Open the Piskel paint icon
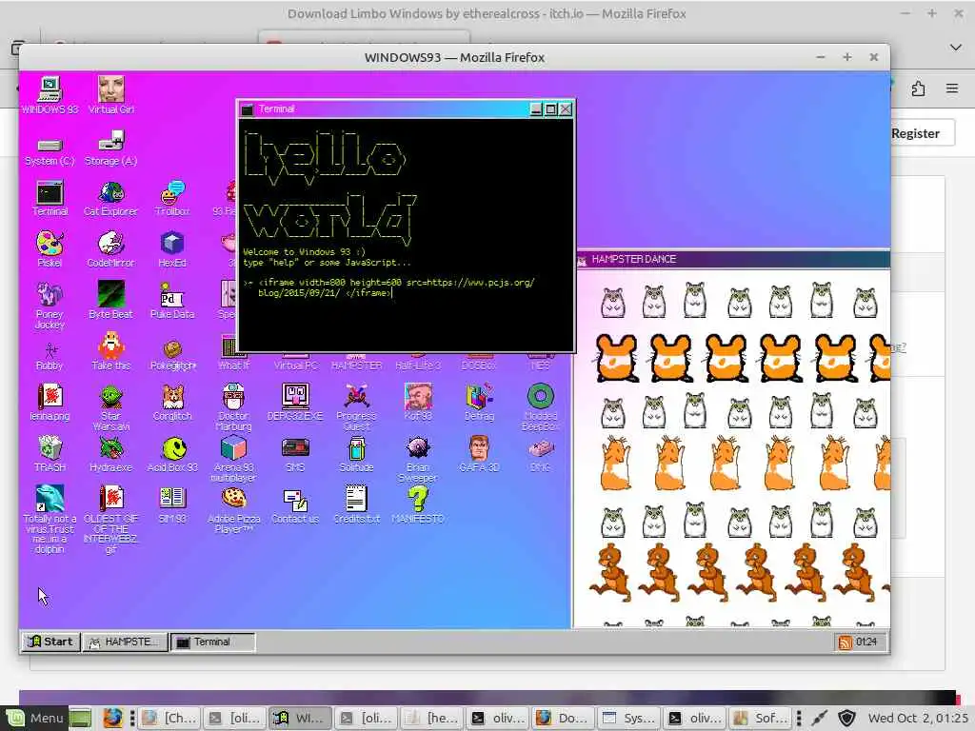Viewport: 975px width, 731px height. click(50, 248)
